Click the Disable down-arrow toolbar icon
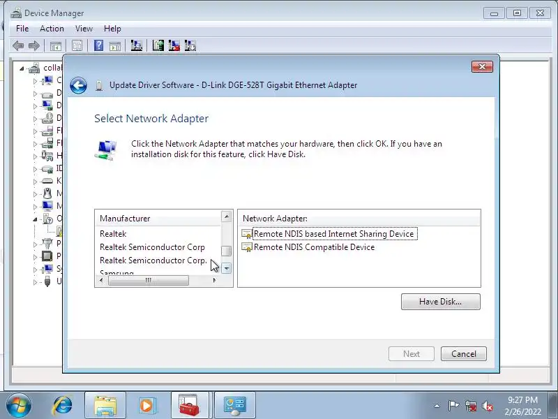The height and width of the screenshot is (419, 558). click(x=190, y=45)
